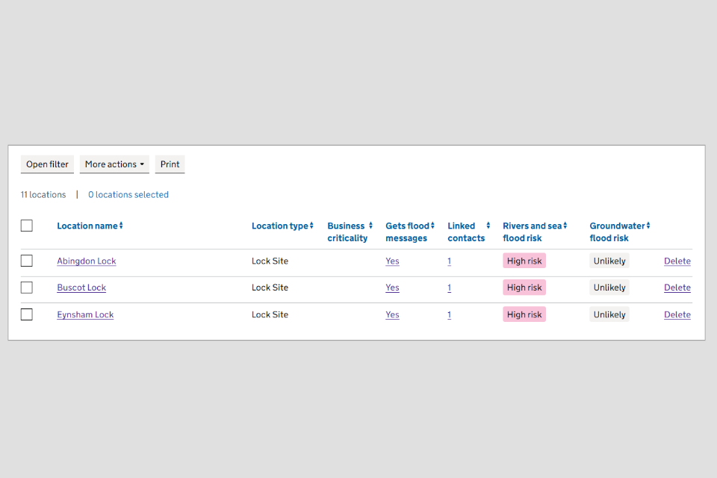
Task: Sort Groundwater flood risk column arrows
Action: coord(648,226)
